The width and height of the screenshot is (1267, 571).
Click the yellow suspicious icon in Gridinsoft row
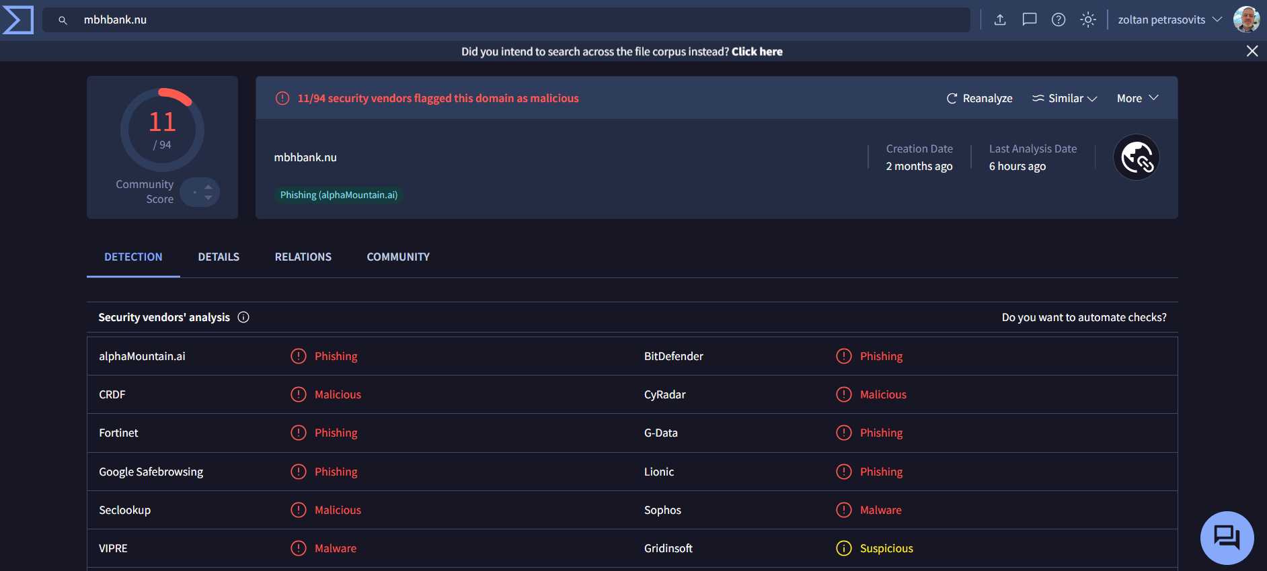(x=843, y=548)
